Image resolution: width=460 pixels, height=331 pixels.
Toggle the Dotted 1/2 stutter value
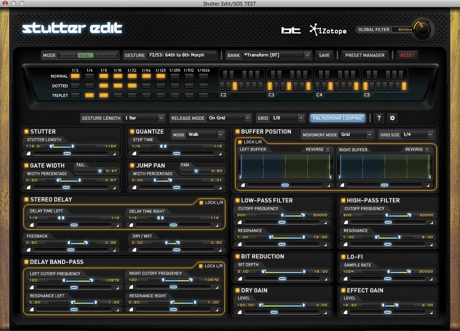pyautogui.click(x=75, y=86)
